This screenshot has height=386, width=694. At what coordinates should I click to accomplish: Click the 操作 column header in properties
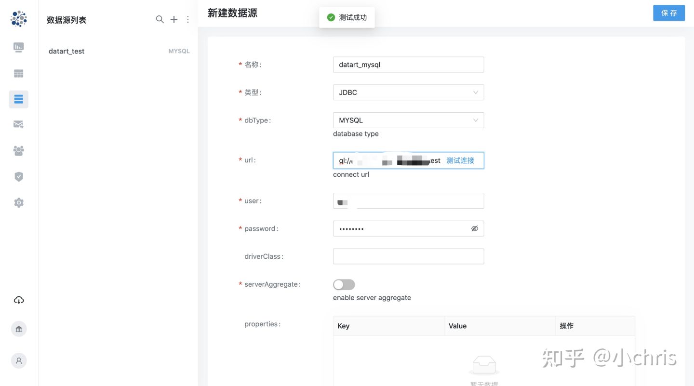[595, 326]
